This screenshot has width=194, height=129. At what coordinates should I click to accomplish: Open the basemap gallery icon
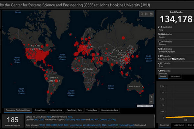151,14
